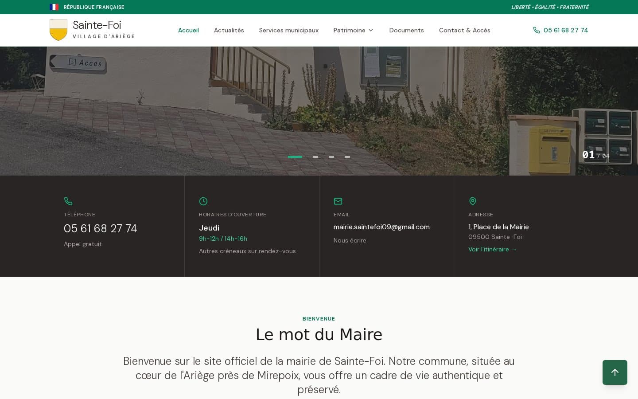Click the BIENVENUE label
638x399 pixels.
pyautogui.click(x=319, y=319)
